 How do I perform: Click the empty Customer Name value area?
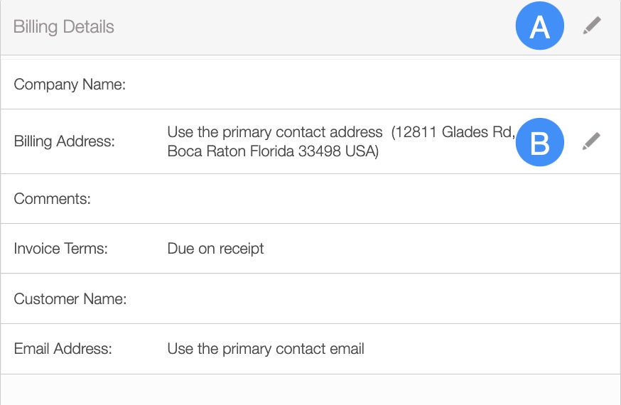click(355, 299)
